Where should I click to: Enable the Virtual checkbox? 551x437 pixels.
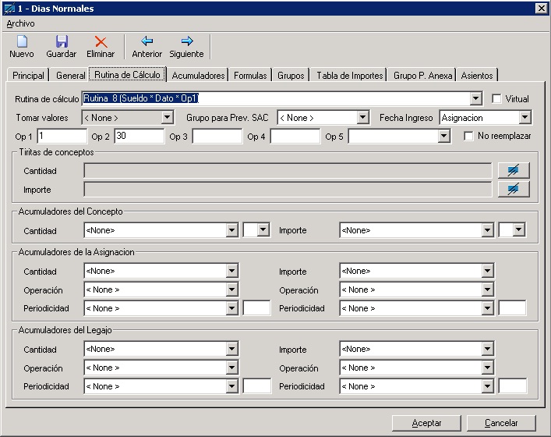click(497, 99)
